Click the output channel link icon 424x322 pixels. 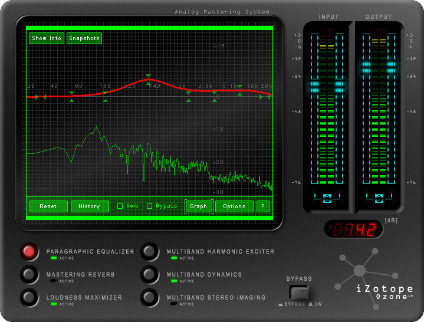pos(379,198)
